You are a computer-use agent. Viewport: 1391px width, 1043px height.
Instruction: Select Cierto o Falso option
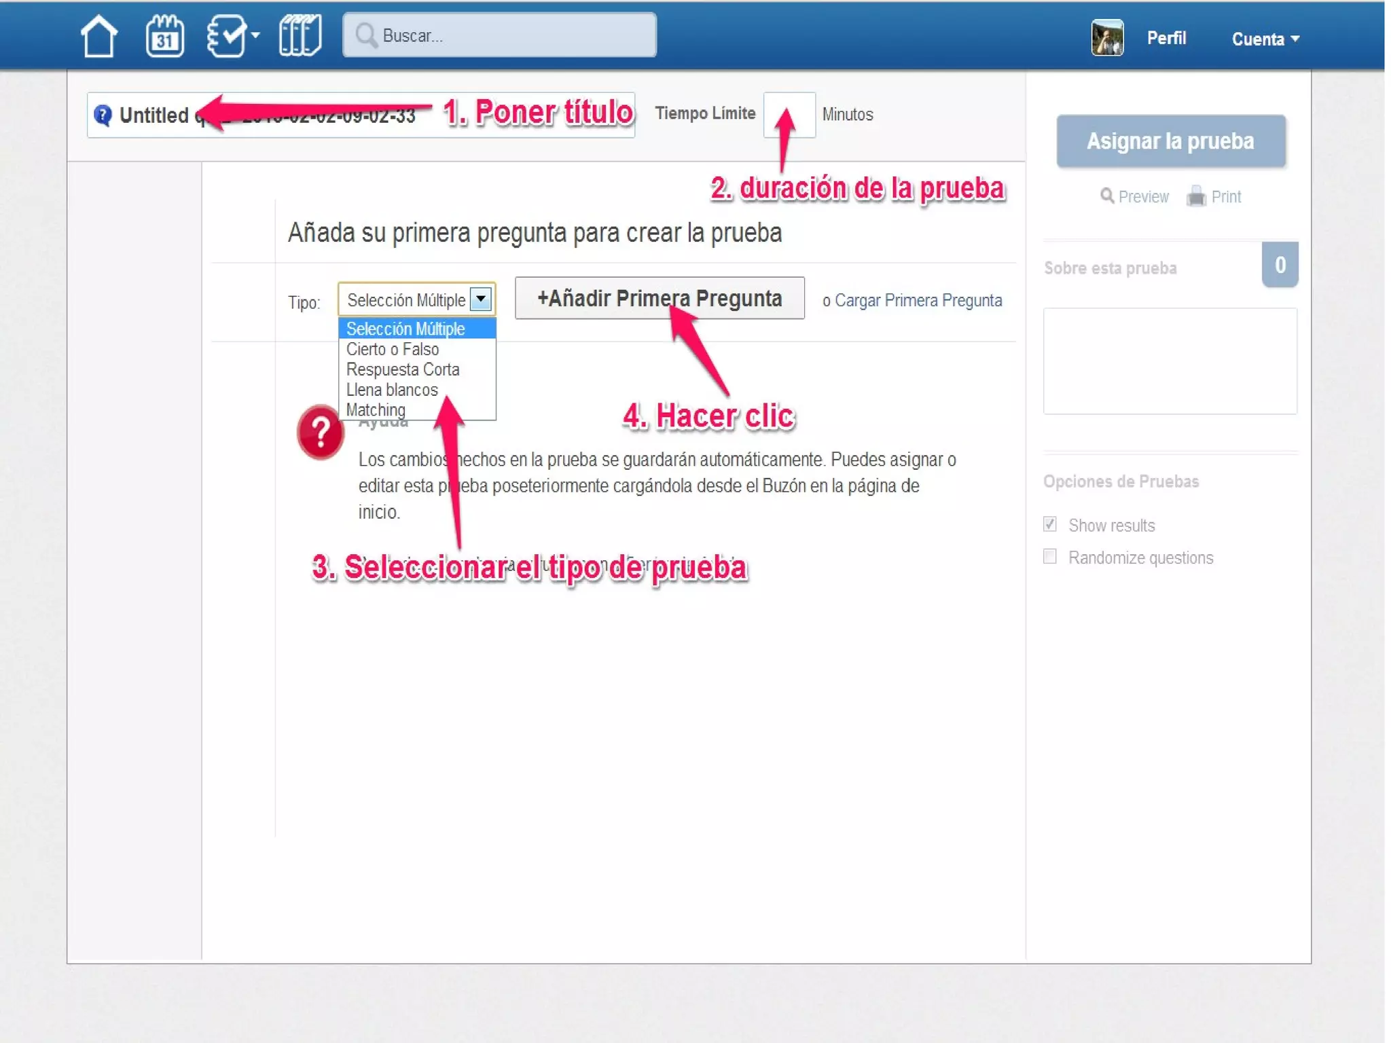tap(393, 349)
